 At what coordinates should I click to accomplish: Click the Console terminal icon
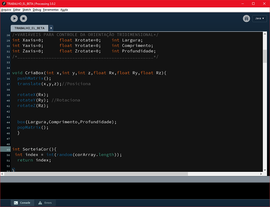coord(16,203)
